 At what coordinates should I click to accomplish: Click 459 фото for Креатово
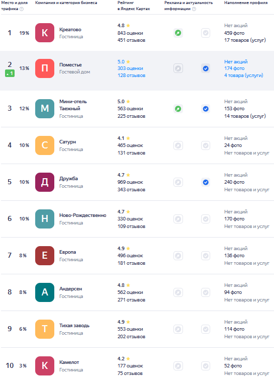234,33
